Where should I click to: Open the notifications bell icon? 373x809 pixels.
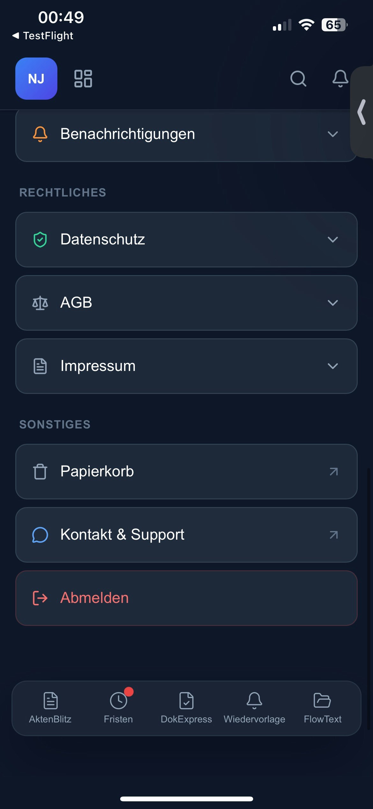(x=340, y=79)
